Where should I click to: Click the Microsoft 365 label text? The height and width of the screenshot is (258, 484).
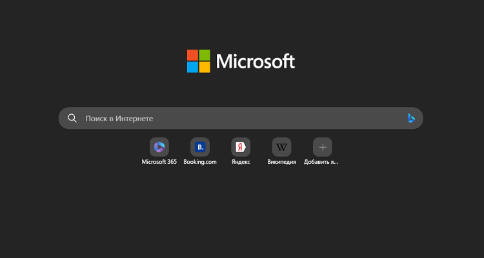click(x=159, y=162)
